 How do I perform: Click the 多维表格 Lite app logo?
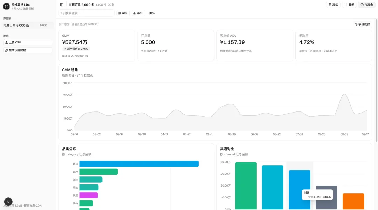tap(7, 7)
